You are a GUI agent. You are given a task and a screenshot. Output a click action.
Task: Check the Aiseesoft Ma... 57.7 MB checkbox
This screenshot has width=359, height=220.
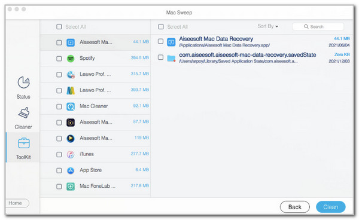[x=59, y=123]
